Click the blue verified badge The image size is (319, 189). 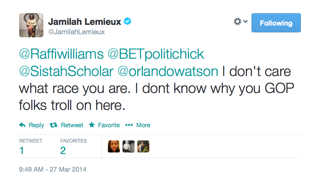tap(127, 22)
